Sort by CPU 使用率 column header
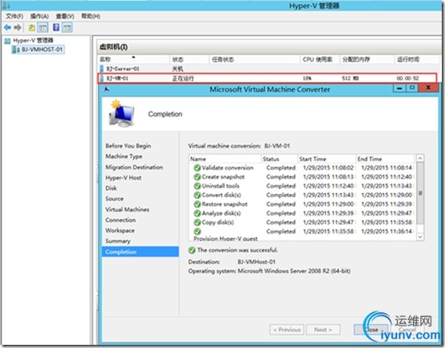This screenshot has width=445, height=348. 320,59
